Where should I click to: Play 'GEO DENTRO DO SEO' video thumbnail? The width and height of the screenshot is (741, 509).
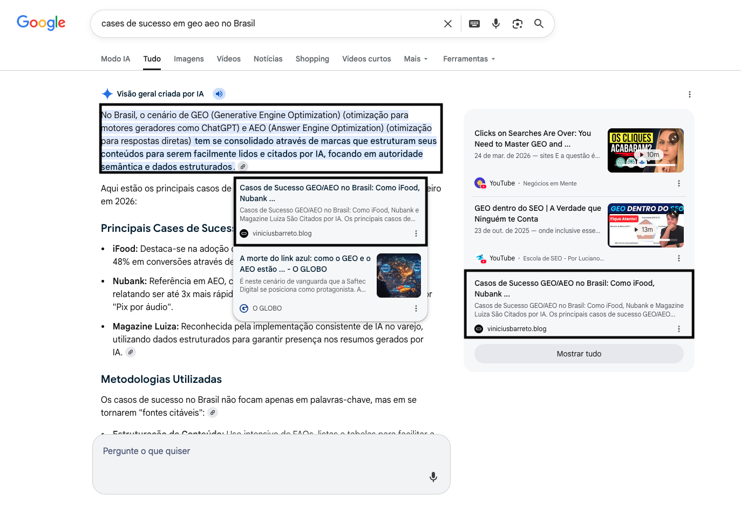click(645, 225)
